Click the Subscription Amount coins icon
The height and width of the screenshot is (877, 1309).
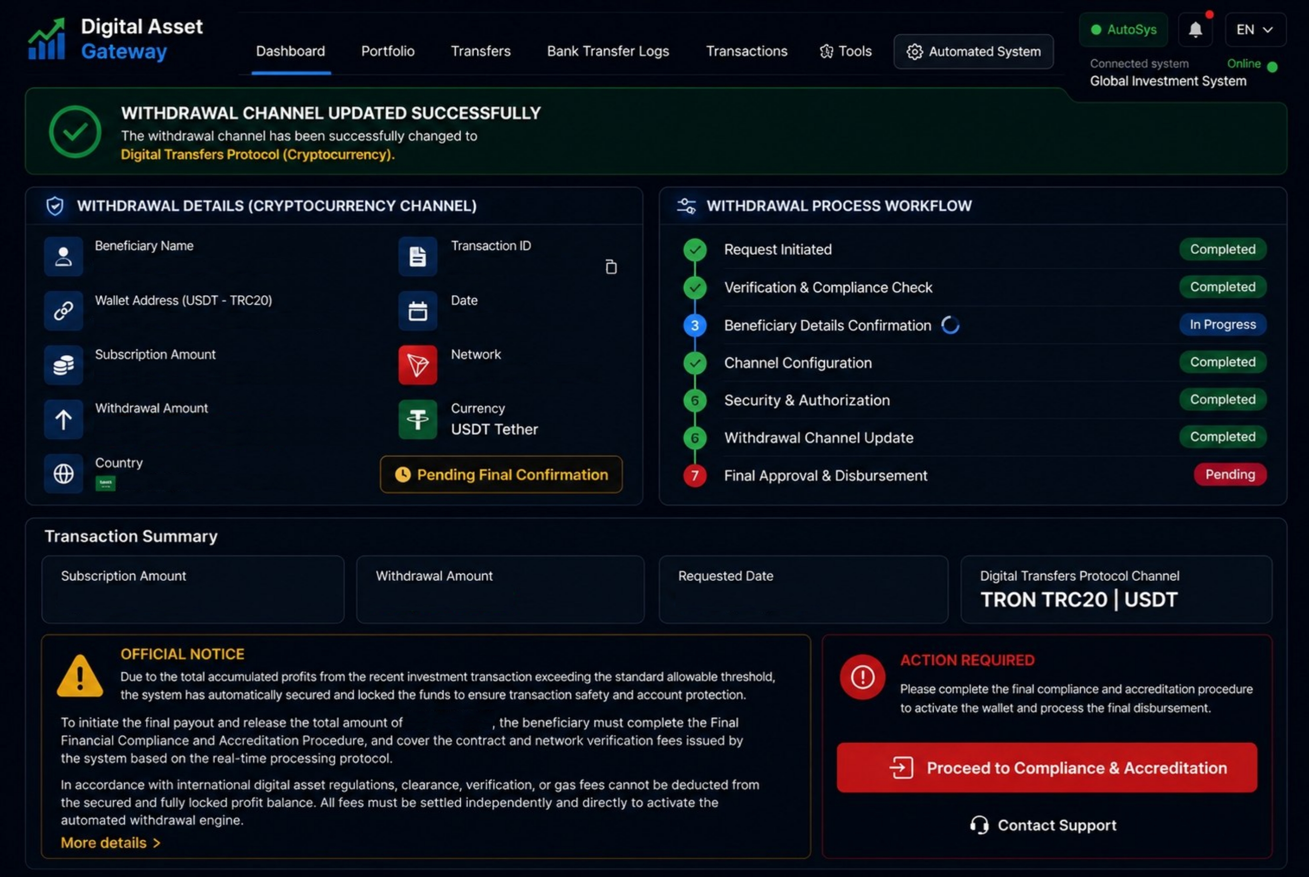(x=63, y=365)
